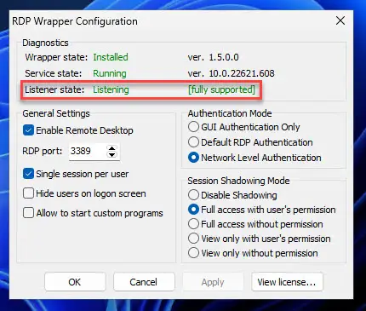Uncheck Enable Remote Desktop checkbox
This screenshot has width=366, height=311.
point(28,130)
